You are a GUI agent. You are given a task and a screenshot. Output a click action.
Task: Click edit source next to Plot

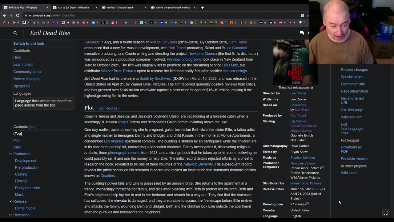[108, 108]
